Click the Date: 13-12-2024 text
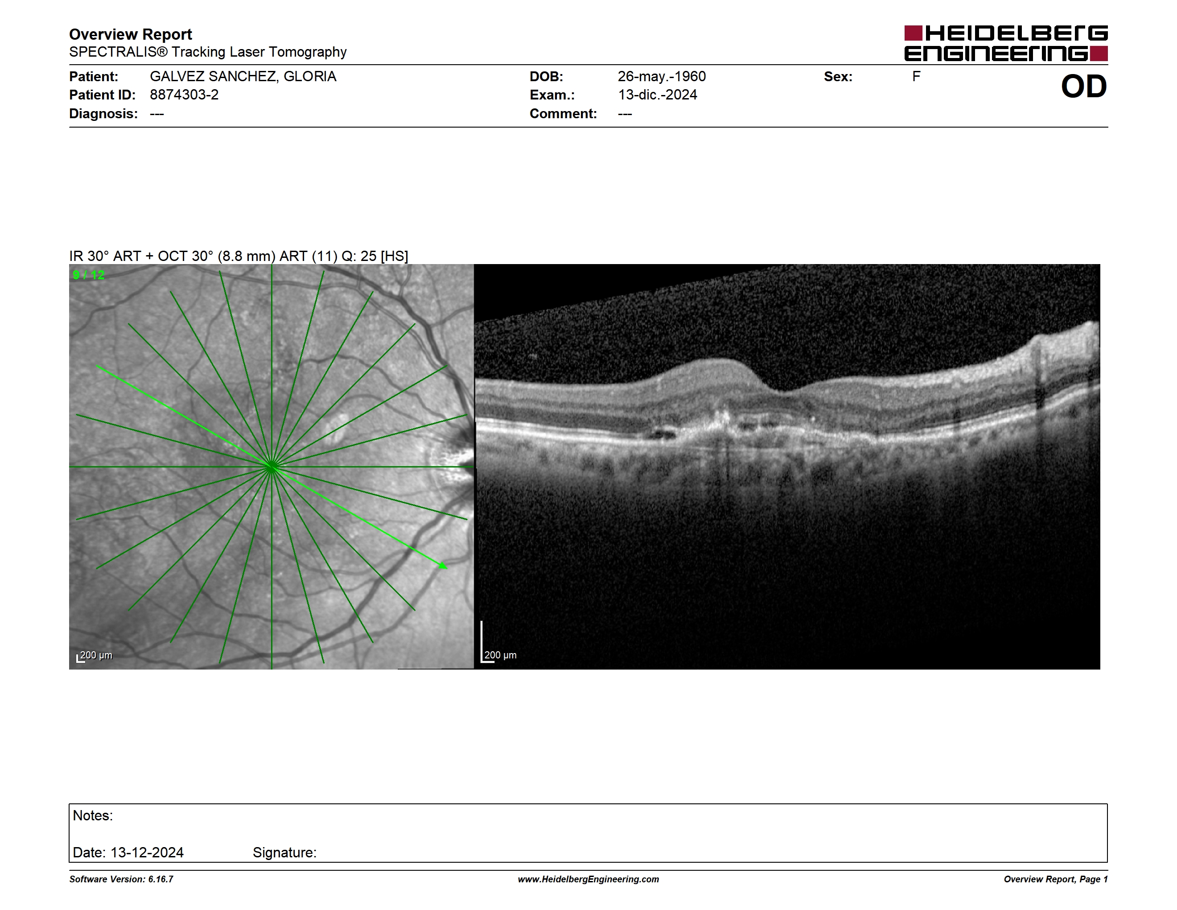1177x910 pixels. coord(128,852)
